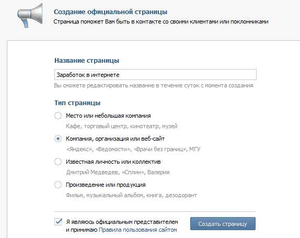The width and height of the screenshot is (300, 238).
Task: Select the 'Место или небольшая компания' radio button
Action: (58, 116)
